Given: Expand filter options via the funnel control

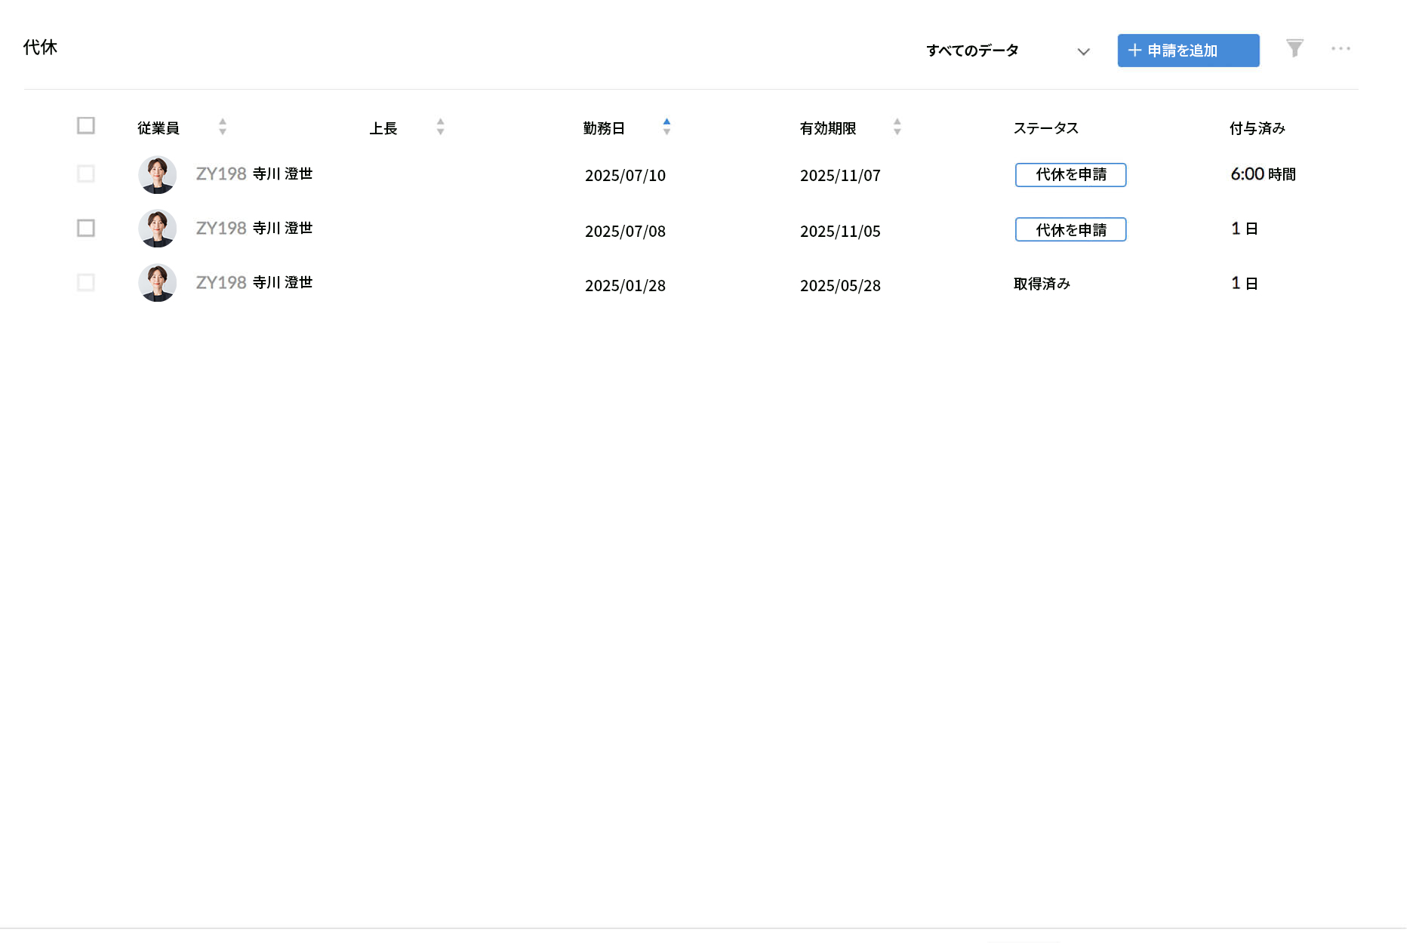Looking at the screenshot, I should pos(1294,48).
